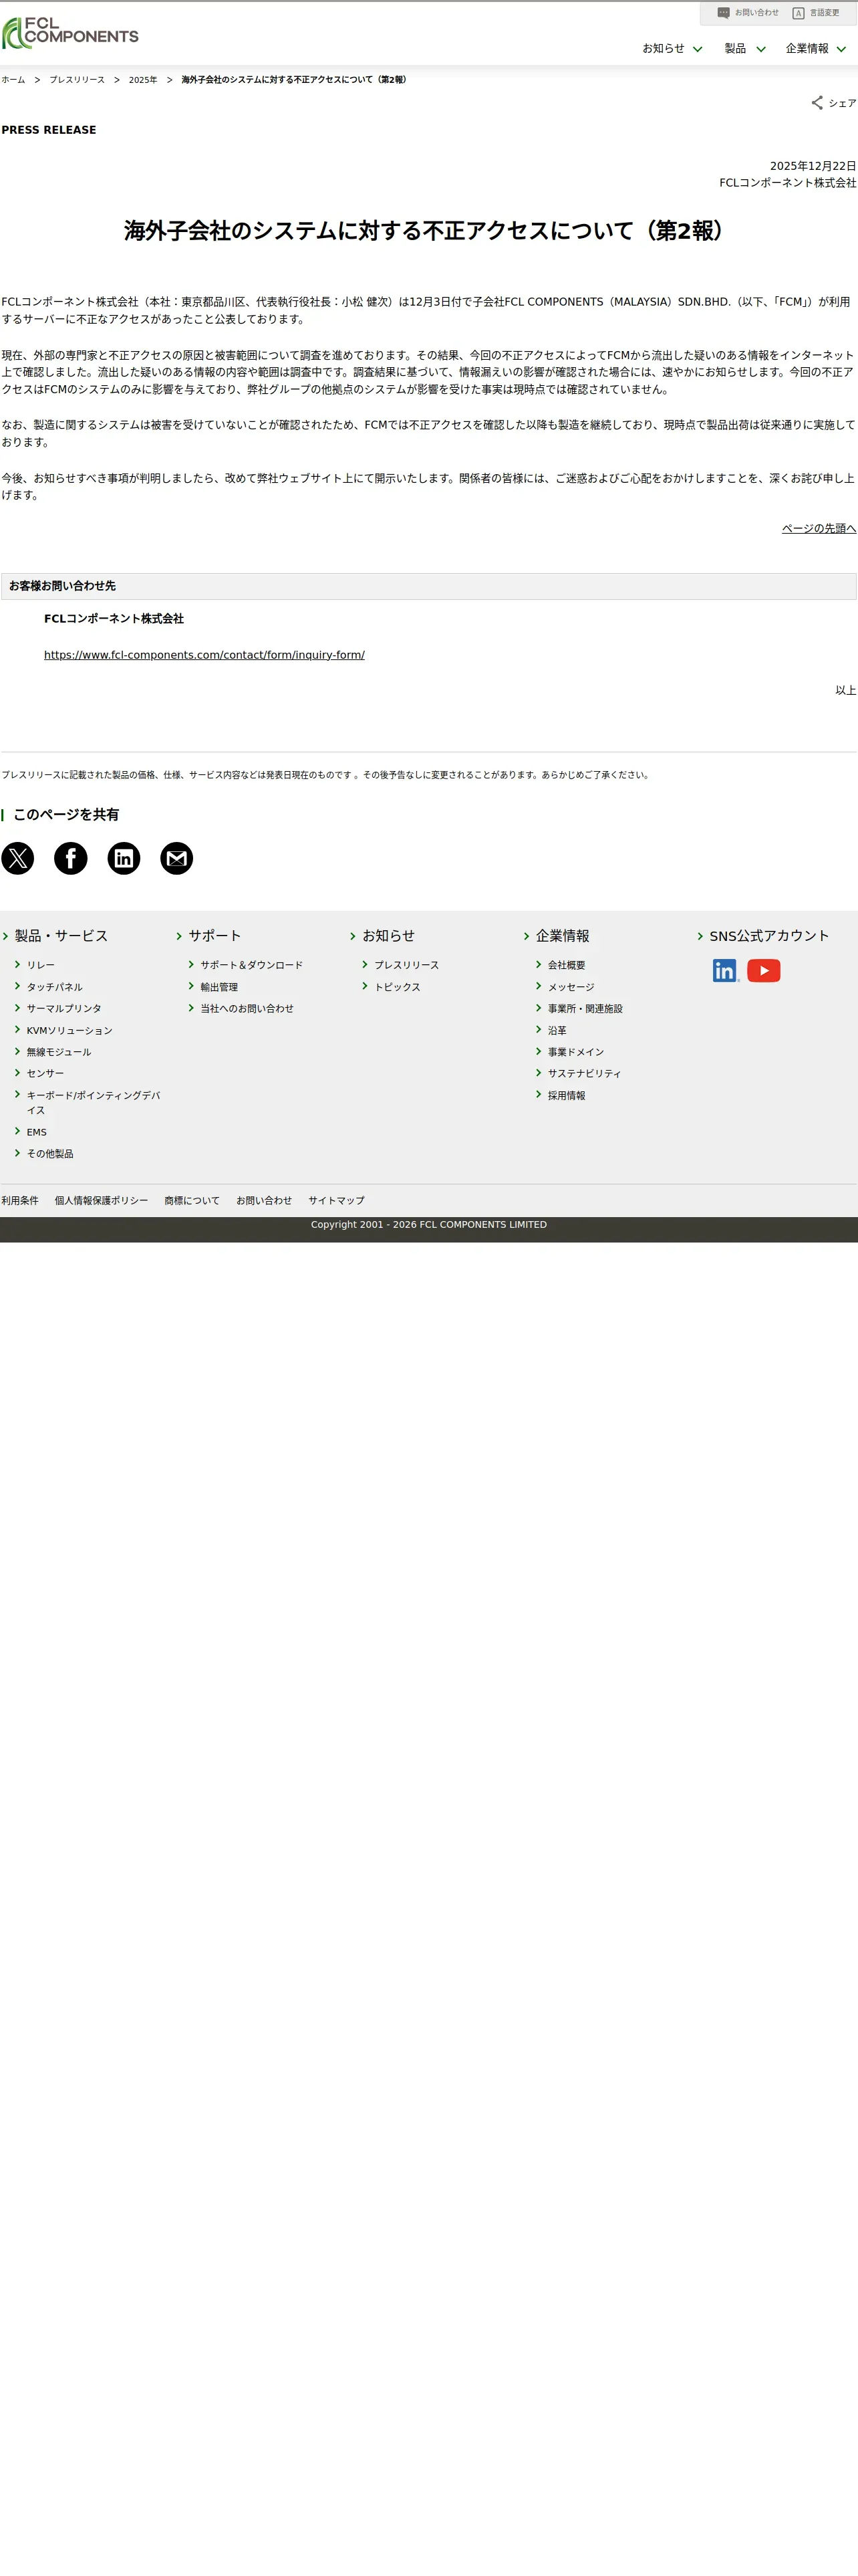Click the PRESS RELEASE label

[49, 130]
